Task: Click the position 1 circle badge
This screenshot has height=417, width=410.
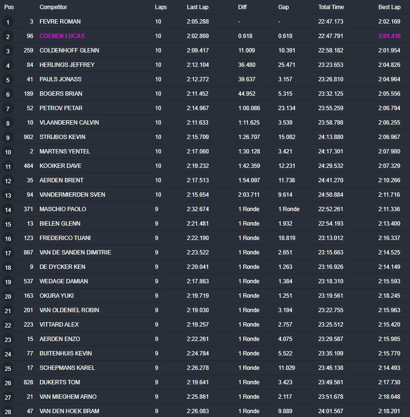Action: point(8,22)
